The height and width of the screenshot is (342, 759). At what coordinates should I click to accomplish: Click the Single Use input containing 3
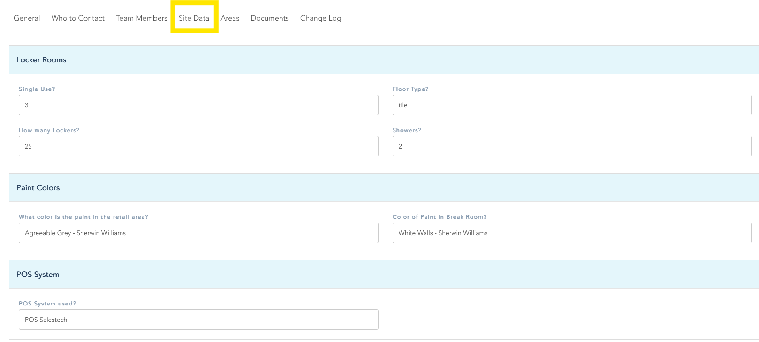click(198, 105)
